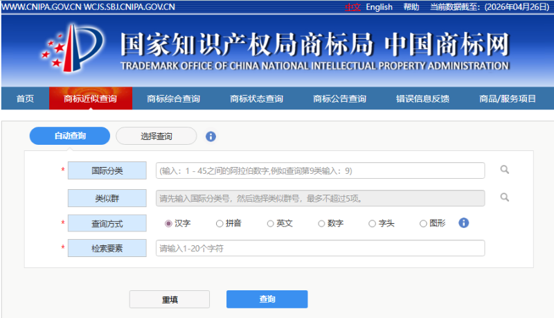Switch language to English
The width and height of the screenshot is (554, 318).
coord(379,7)
